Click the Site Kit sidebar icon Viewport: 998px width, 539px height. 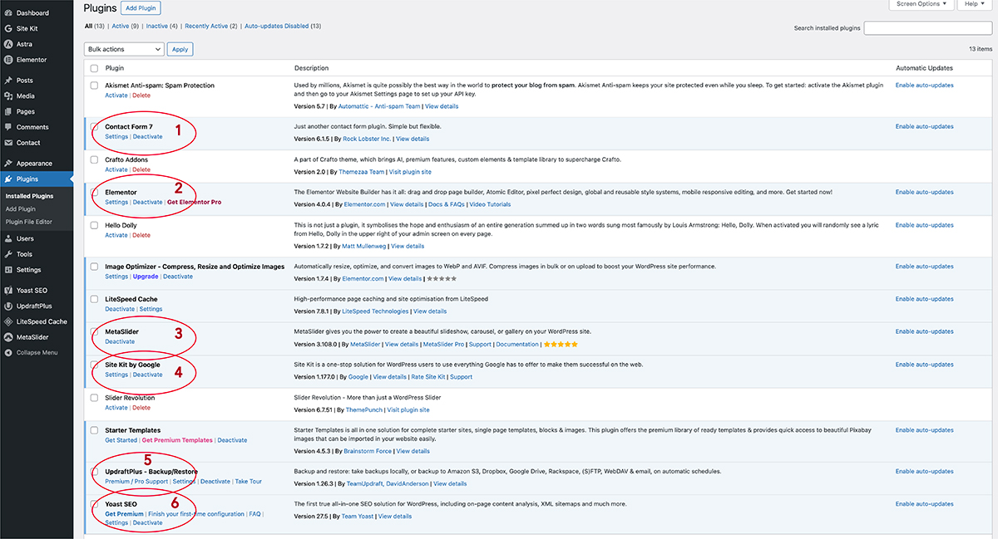(8, 28)
